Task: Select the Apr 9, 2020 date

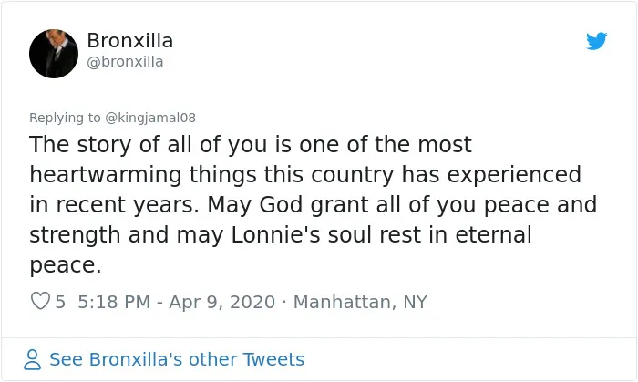Action: pyautogui.click(x=222, y=303)
